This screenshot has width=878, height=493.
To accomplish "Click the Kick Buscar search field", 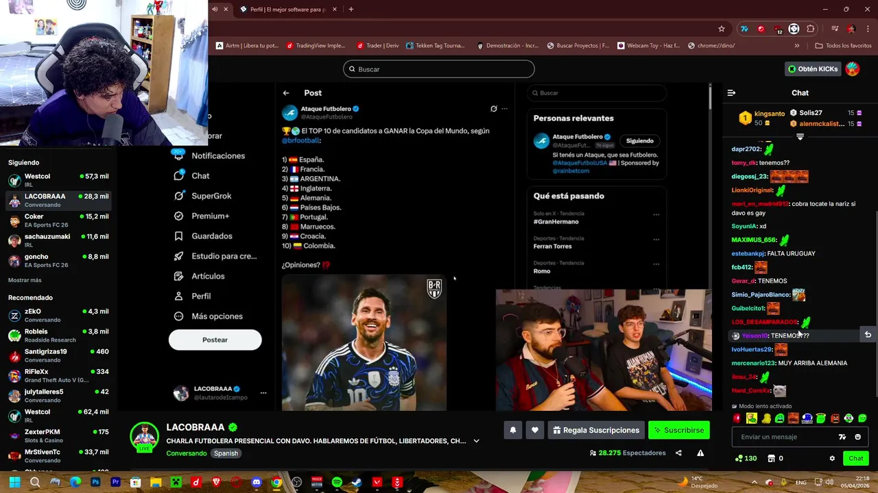I will pyautogui.click(x=439, y=68).
